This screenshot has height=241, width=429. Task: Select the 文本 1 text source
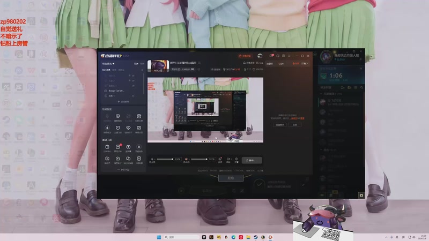[112, 96]
